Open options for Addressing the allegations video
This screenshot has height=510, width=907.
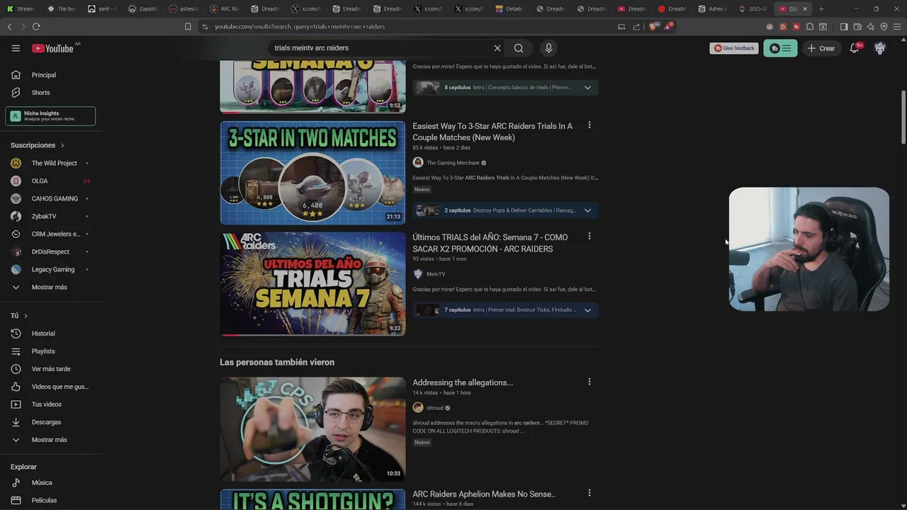[589, 382]
